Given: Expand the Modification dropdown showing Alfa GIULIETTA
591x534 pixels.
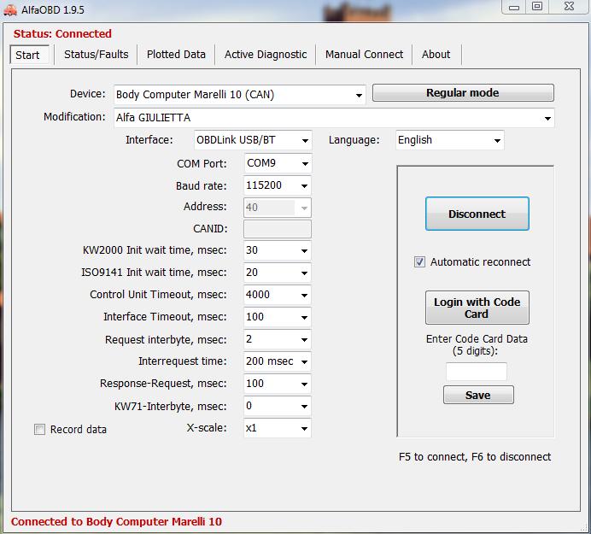Looking at the screenshot, I should coord(334,118).
